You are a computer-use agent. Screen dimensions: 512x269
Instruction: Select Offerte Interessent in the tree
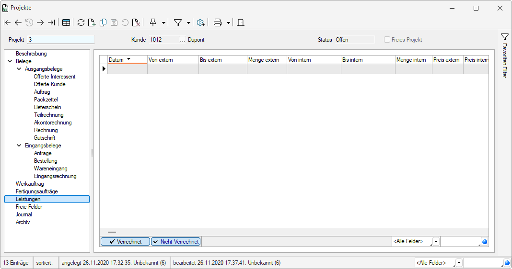pyautogui.click(x=55, y=77)
